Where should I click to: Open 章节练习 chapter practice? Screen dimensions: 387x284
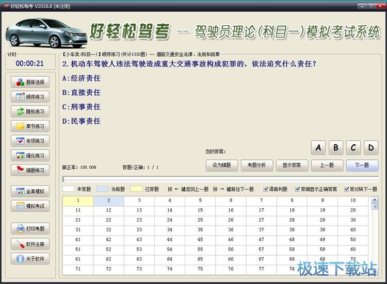pyautogui.click(x=30, y=126)
